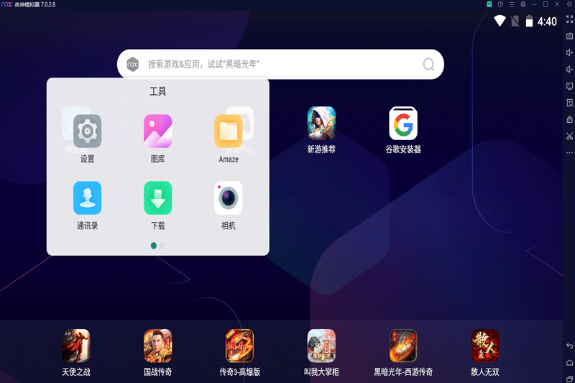
Task: Open the 设置 (Settings) app
Action: [x=88, y=131]
